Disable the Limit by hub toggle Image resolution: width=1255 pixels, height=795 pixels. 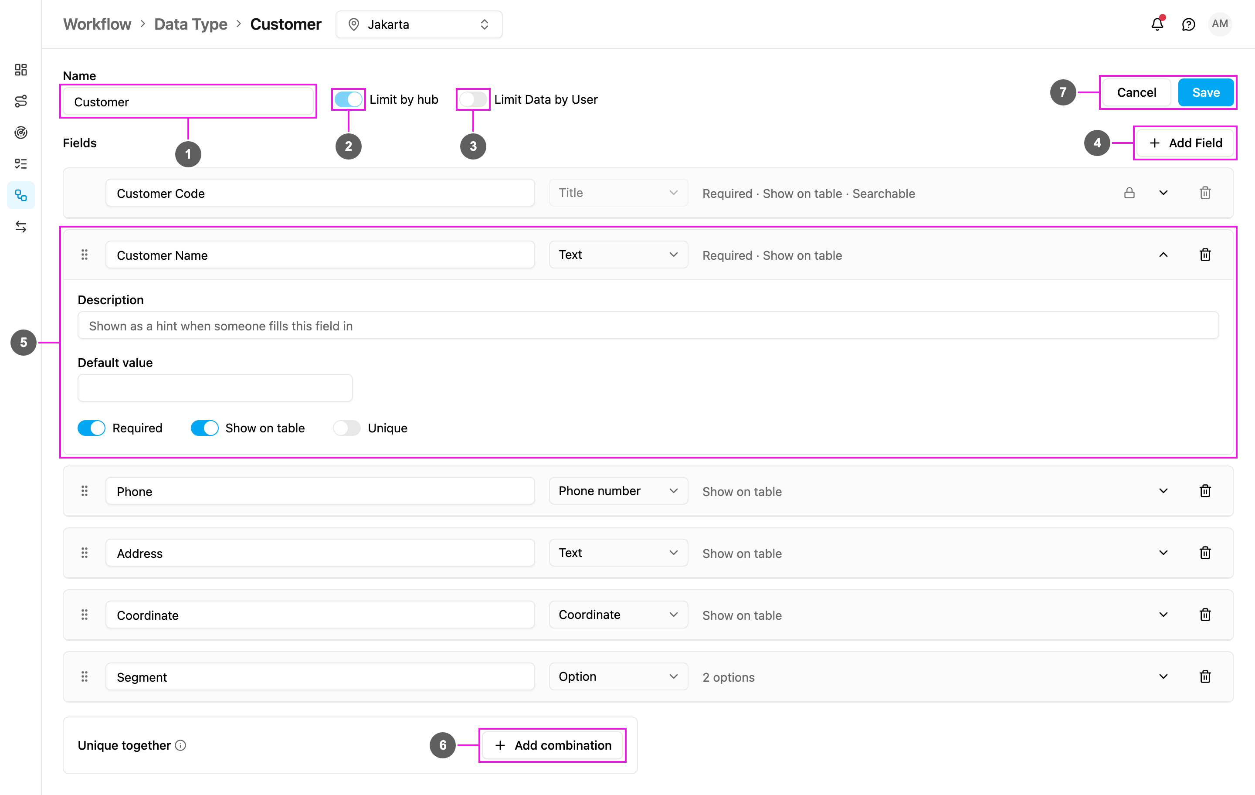(348, 99)
